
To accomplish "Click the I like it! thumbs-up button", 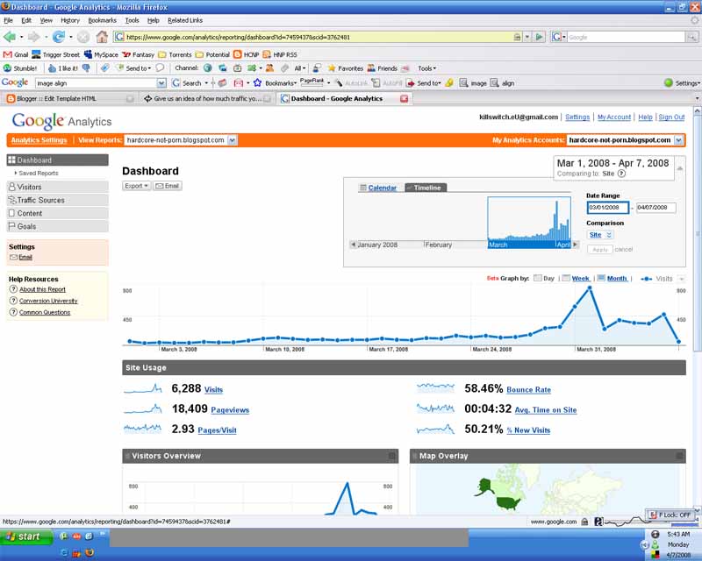I will (63, 68).
